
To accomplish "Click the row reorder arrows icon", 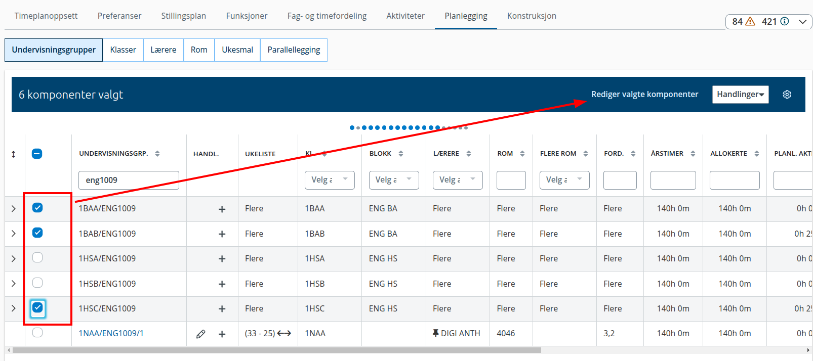I will point(14,154).
